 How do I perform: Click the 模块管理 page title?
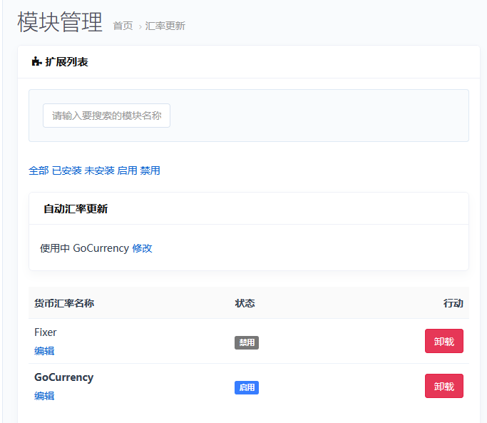tap(60, 21)
